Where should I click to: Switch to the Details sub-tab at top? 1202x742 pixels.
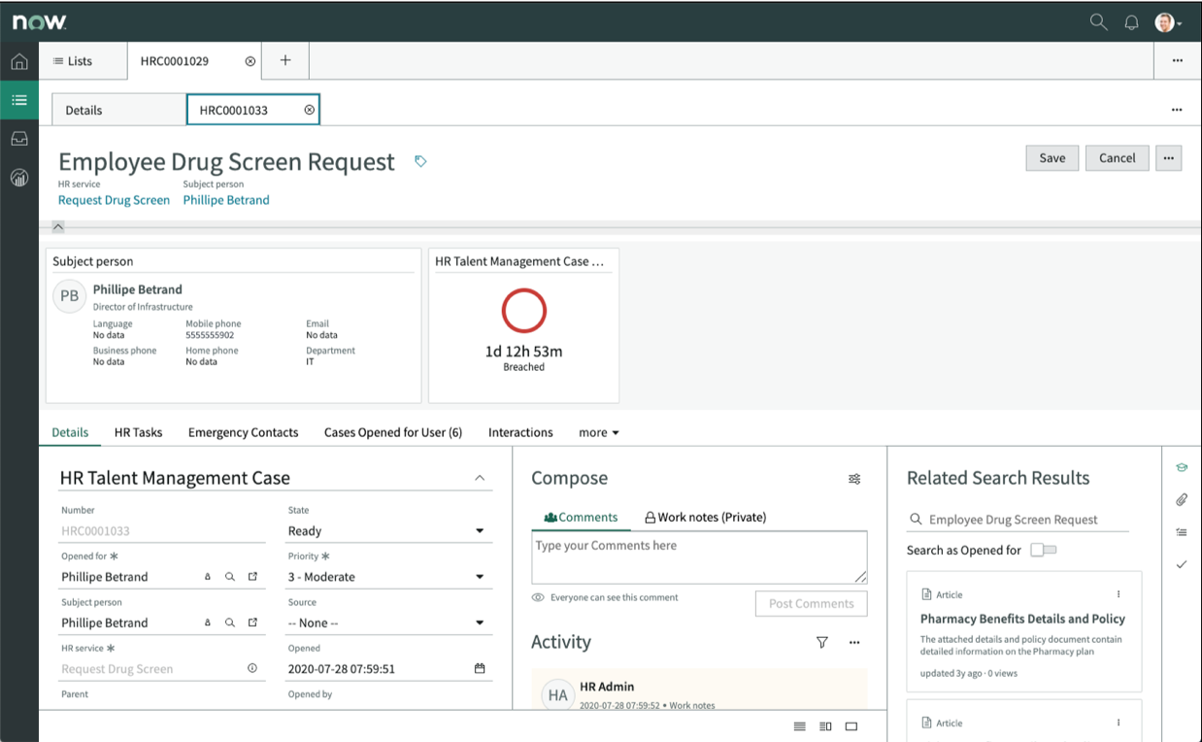click(118, 110)
